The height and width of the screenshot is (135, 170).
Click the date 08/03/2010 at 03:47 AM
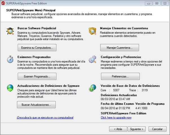pyautogui.click(x=115, y=99)
